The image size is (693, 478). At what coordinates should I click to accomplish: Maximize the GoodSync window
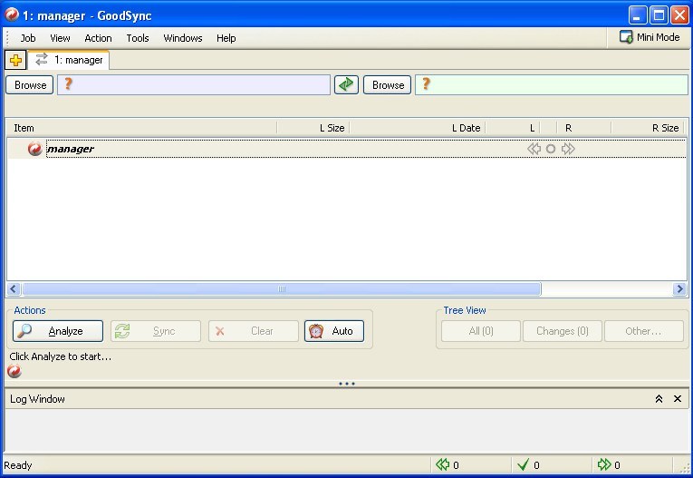click(659, 15)
